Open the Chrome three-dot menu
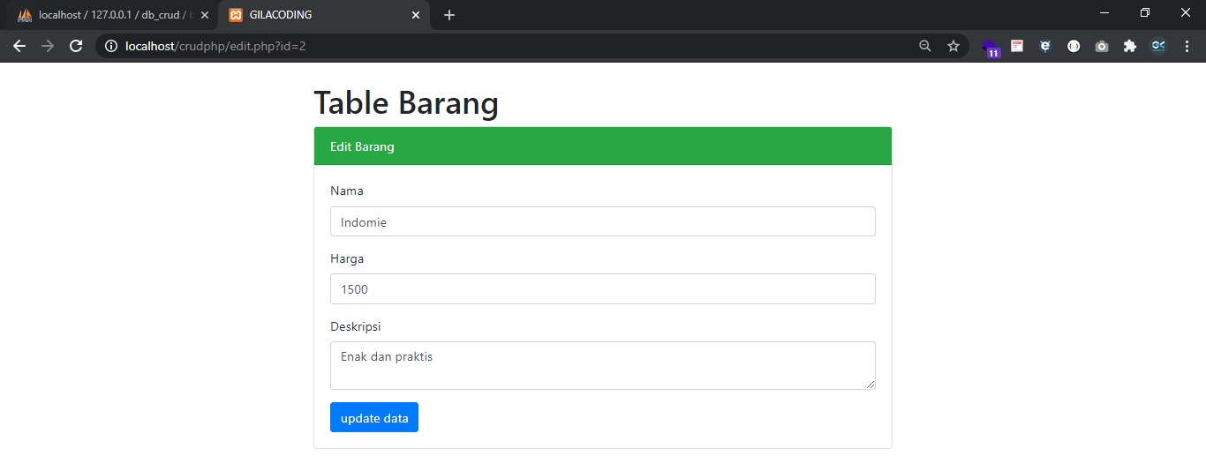The height and width of the screenshot is (456, 1206). pyautogui.click(x=1187, y=47)
